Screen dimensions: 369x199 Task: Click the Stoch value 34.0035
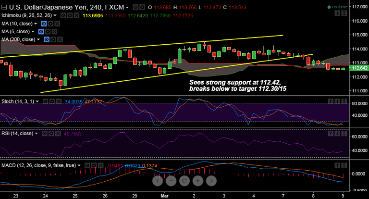[x=74, y=102]
